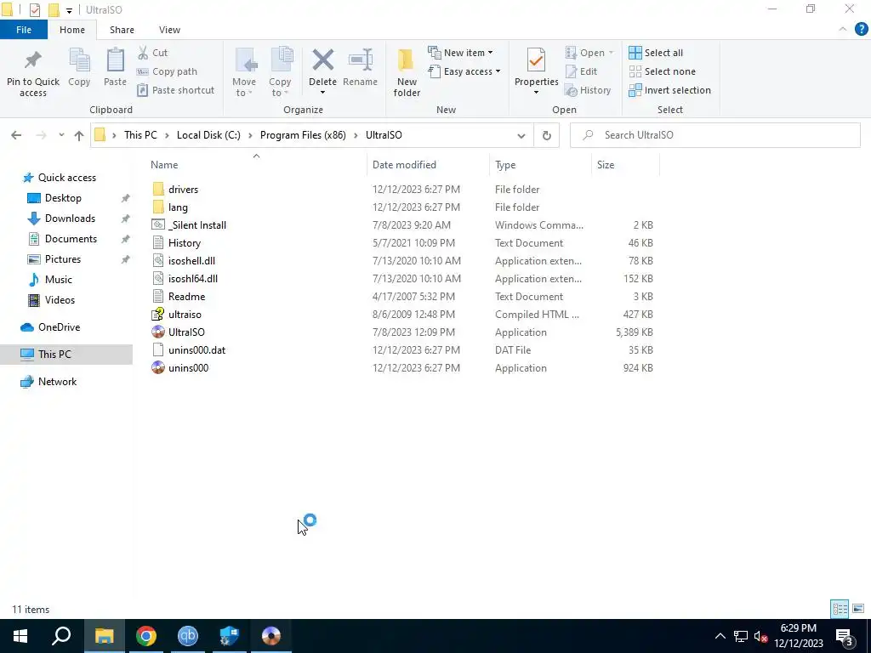Open Quick Access Toolbar customize dropdown
This screenshot has width=871, height=653.
69,10
